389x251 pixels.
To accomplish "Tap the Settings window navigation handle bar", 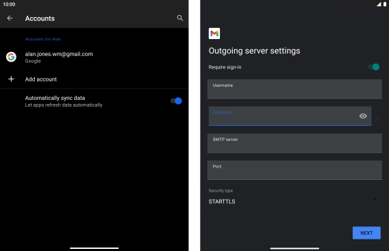I will [95, 248].
